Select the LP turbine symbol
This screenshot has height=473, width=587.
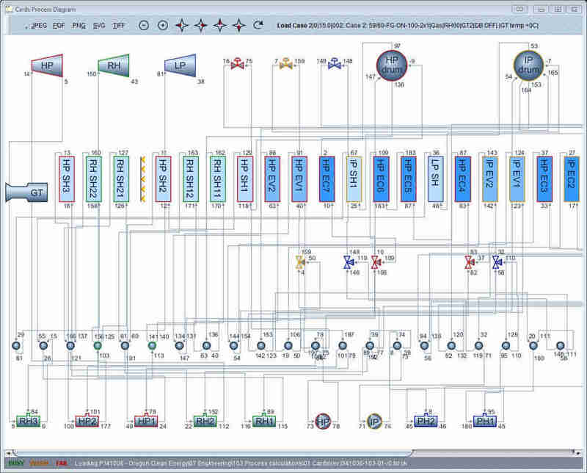point(180,65)
